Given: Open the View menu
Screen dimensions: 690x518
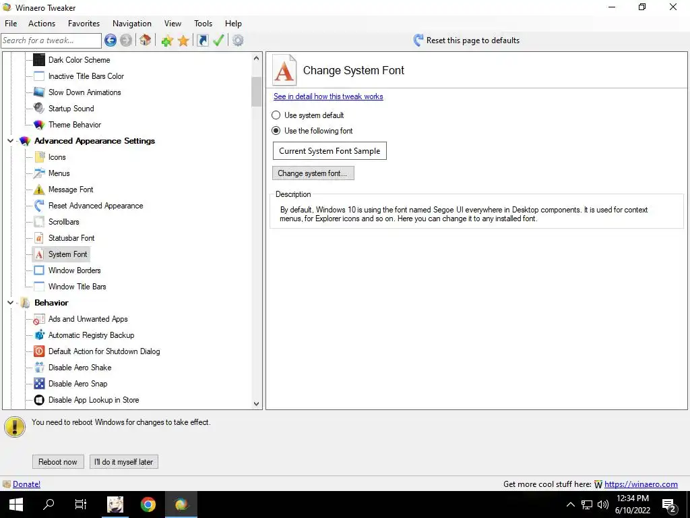Looking at the screenshot, I should pyautogui.click(x=173, y=24).
